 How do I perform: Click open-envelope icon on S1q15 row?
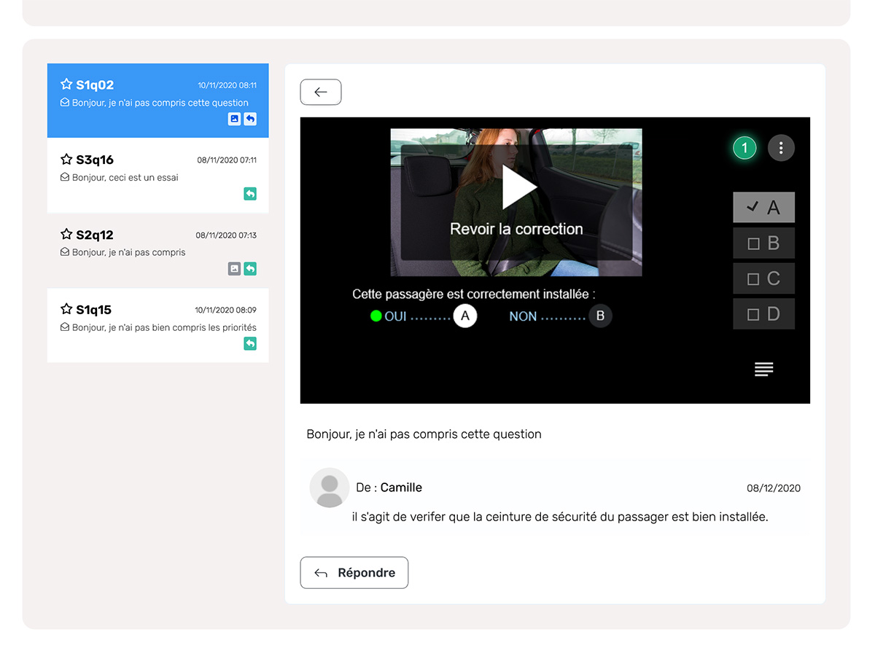tap(65, 327)
